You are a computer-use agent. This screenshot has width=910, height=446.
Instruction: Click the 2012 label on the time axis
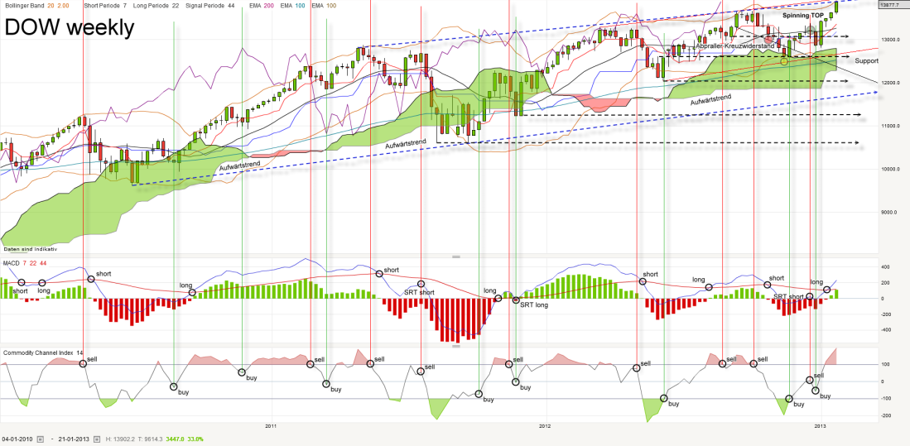click(x=544, y=427)
